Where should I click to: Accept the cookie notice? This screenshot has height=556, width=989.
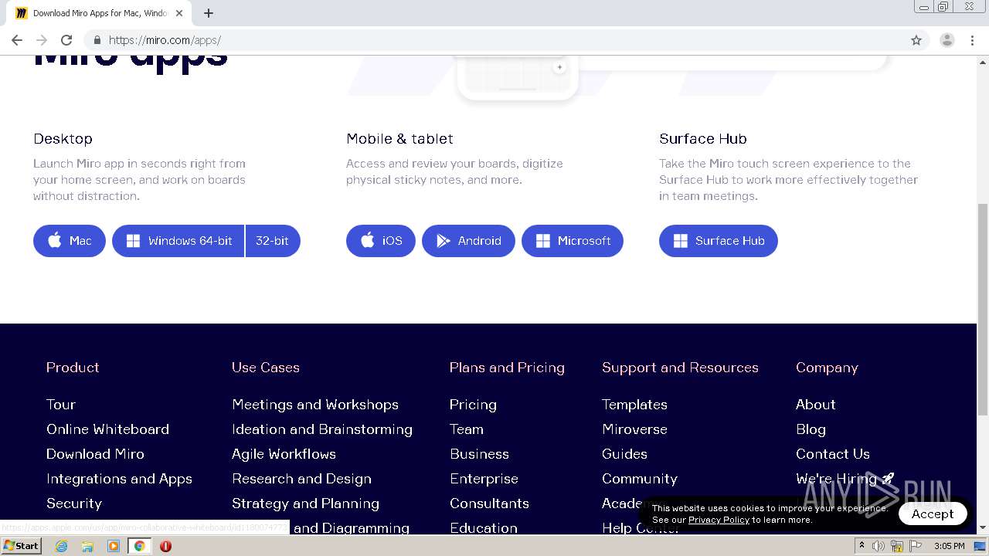[933, 514]
